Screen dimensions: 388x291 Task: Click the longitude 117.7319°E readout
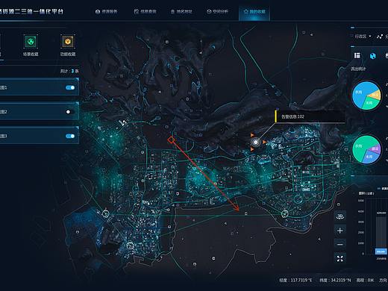(295, 281)
